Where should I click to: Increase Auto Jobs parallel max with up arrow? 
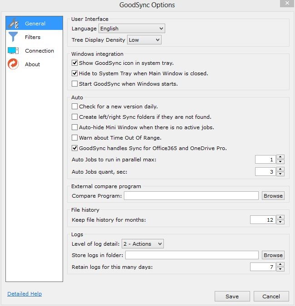pyautogui.click(x=280, y=157)
